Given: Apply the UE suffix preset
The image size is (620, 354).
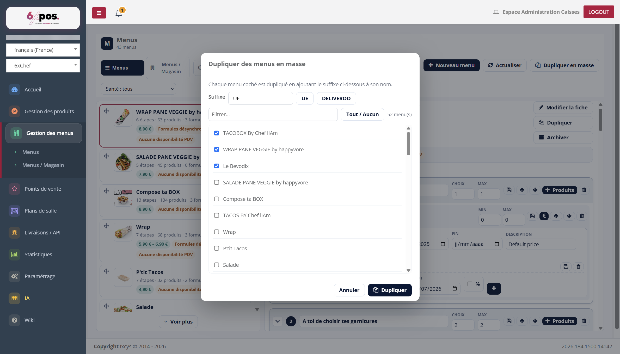Looking at the screenshot, I should click(x=305, y=98).
